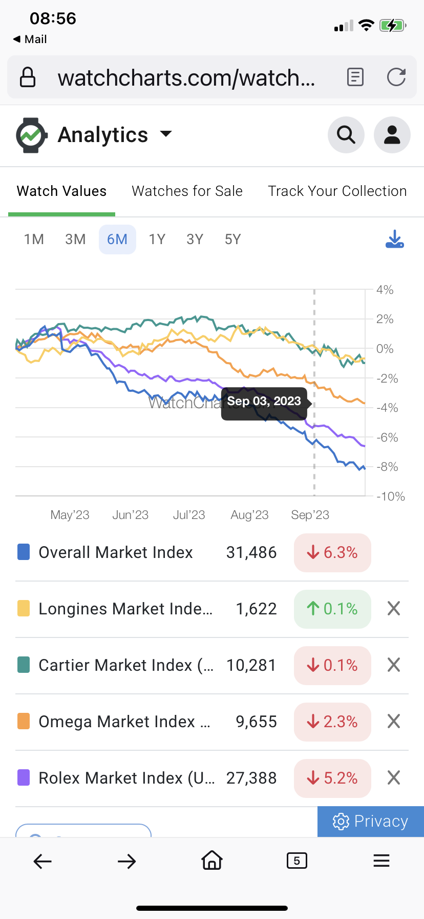Select the 1M time range
424x919 pixels.
point(34,239)
